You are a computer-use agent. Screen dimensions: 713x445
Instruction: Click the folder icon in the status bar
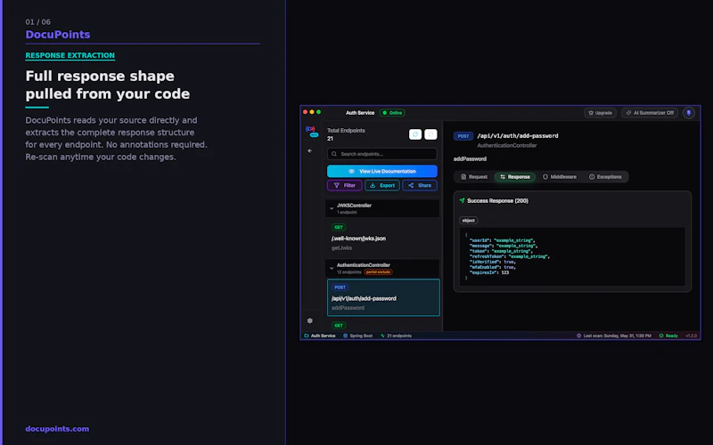coord(307,336)
